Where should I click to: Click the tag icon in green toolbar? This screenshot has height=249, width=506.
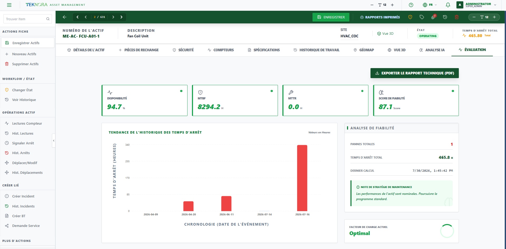click(x=422, y=17)
